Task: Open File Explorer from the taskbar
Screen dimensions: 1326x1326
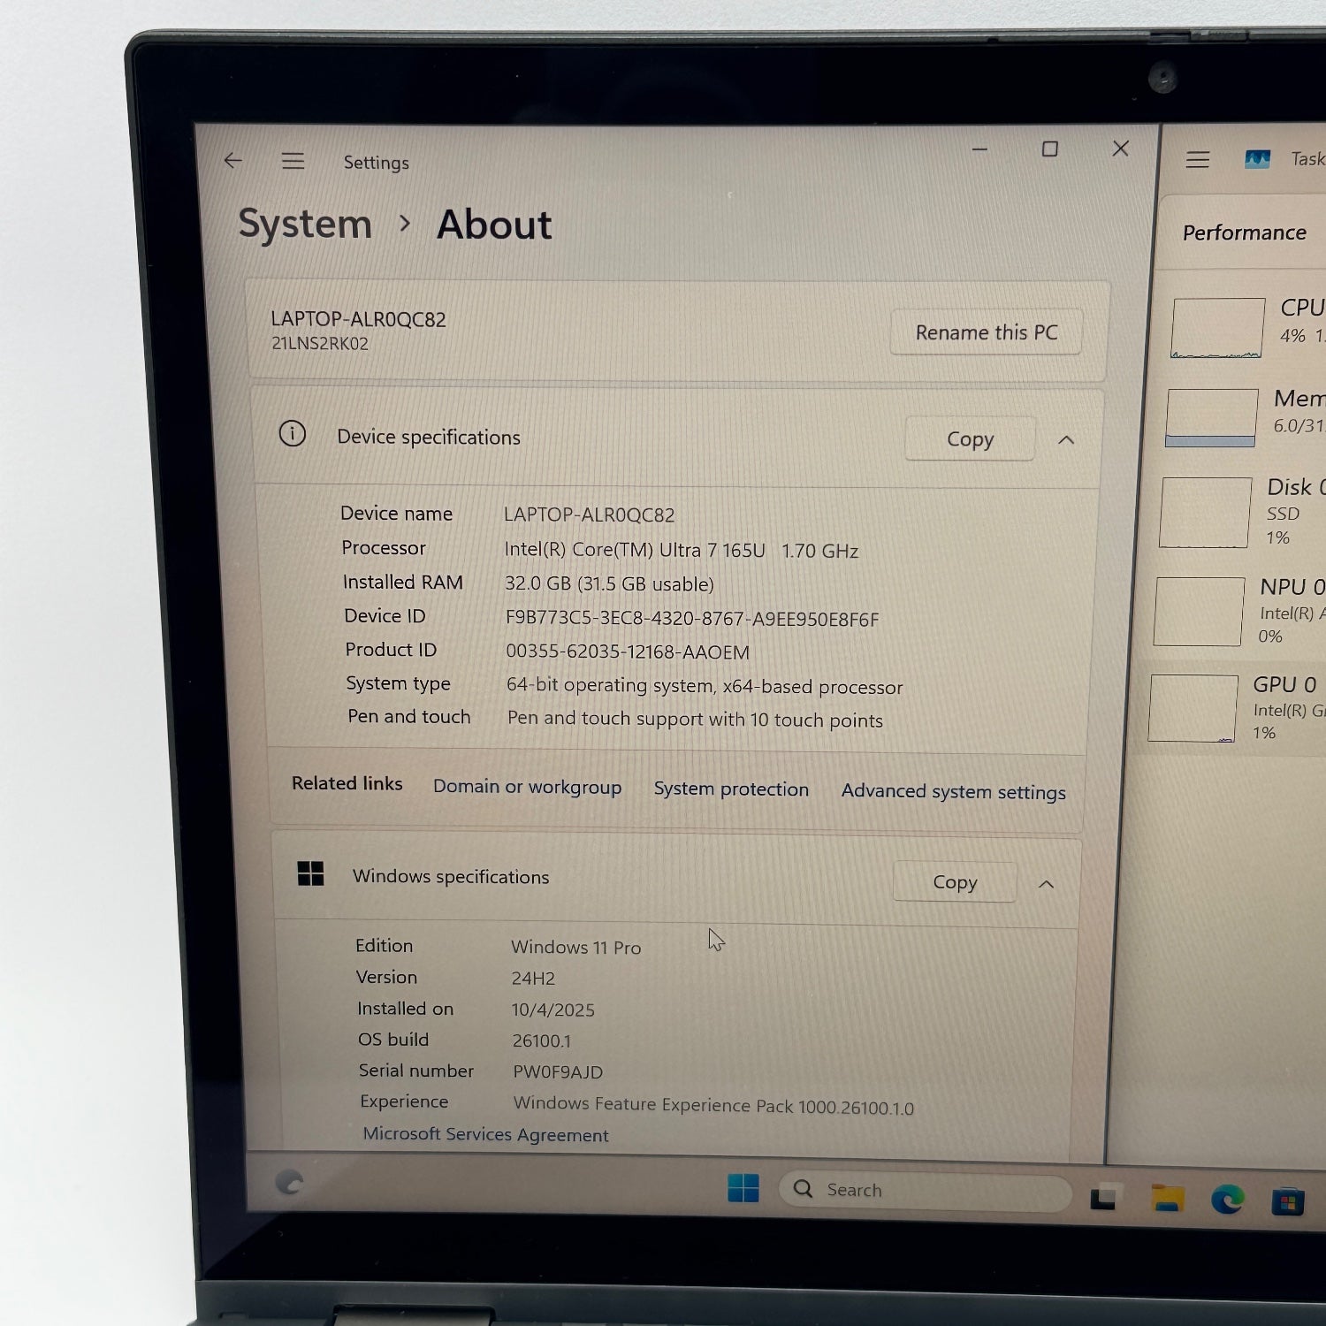Action: [1167, 1199]
